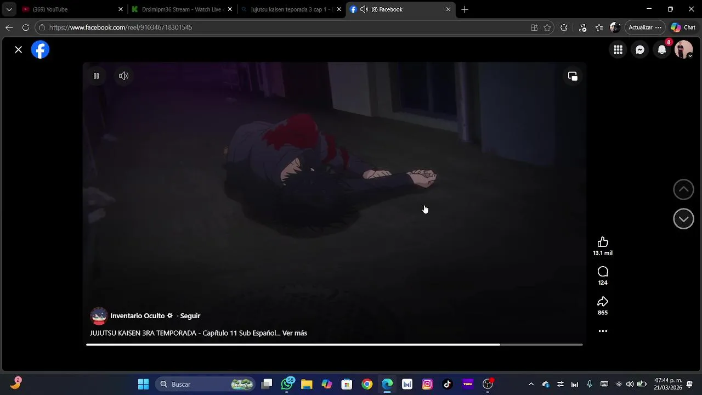Open Task View in taskbar
The image size is (702, 395).
click(x=267, y=384)
